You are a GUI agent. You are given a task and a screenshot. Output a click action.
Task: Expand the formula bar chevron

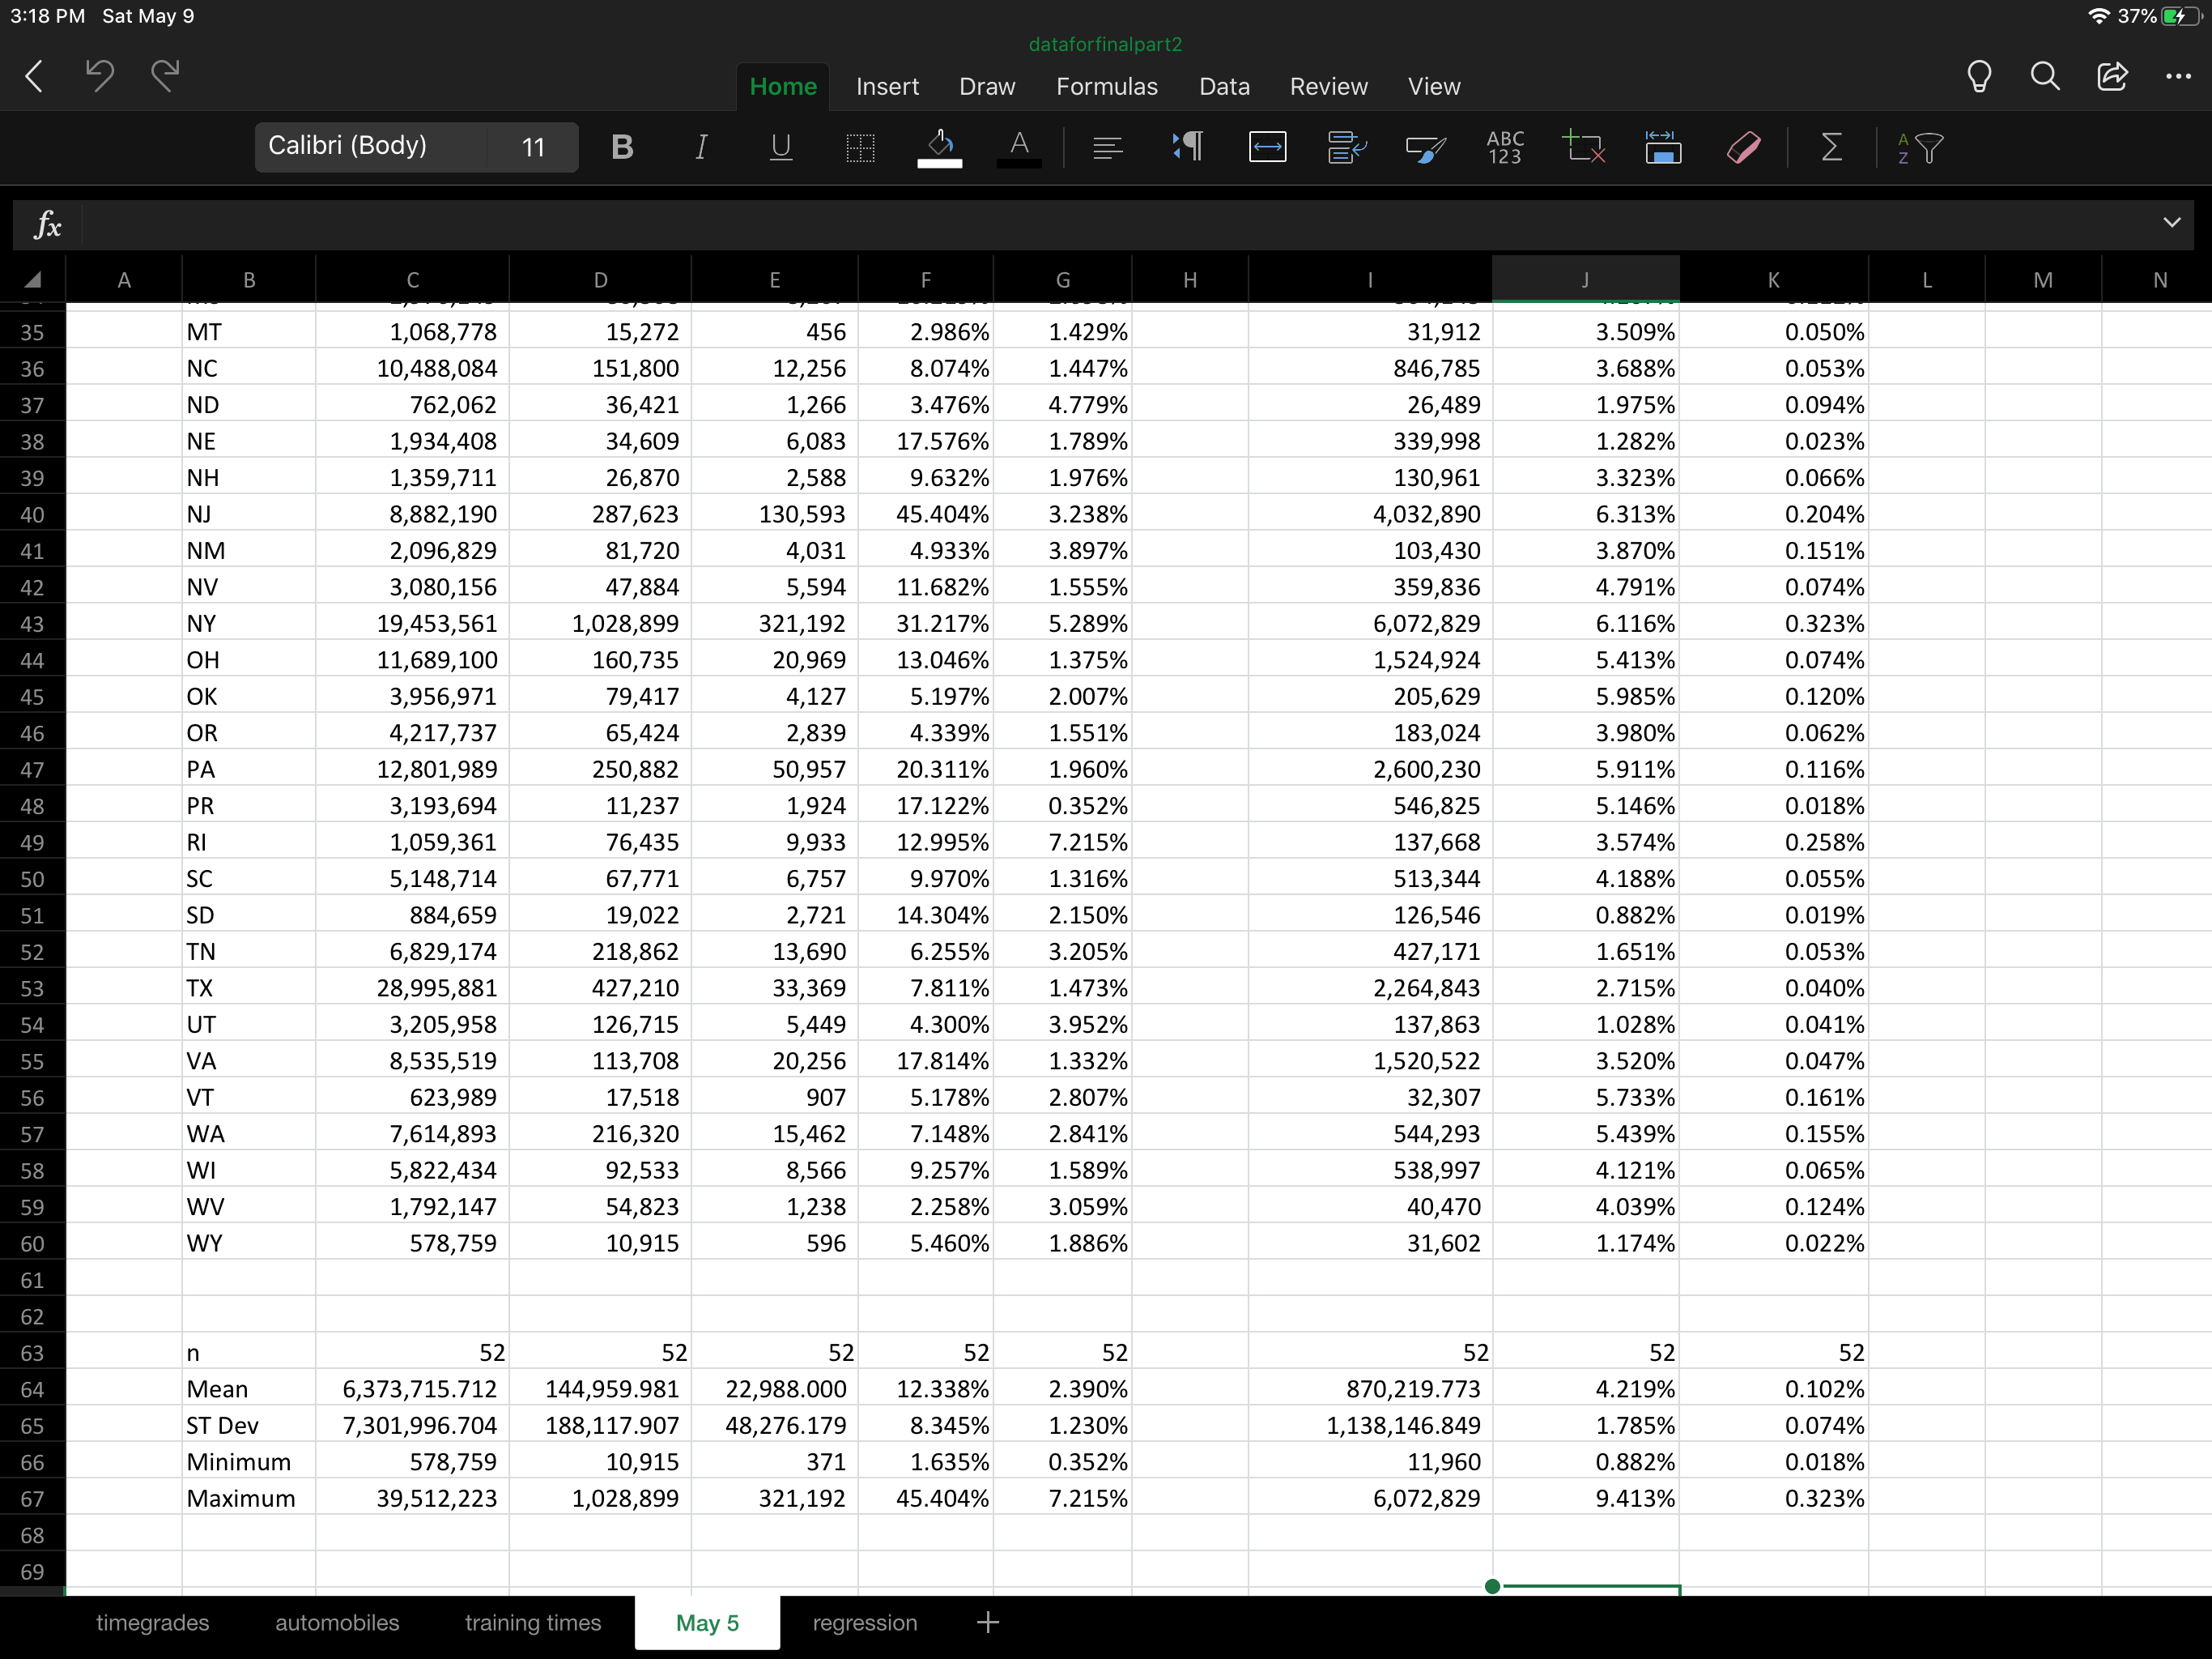pos(2171,223)
